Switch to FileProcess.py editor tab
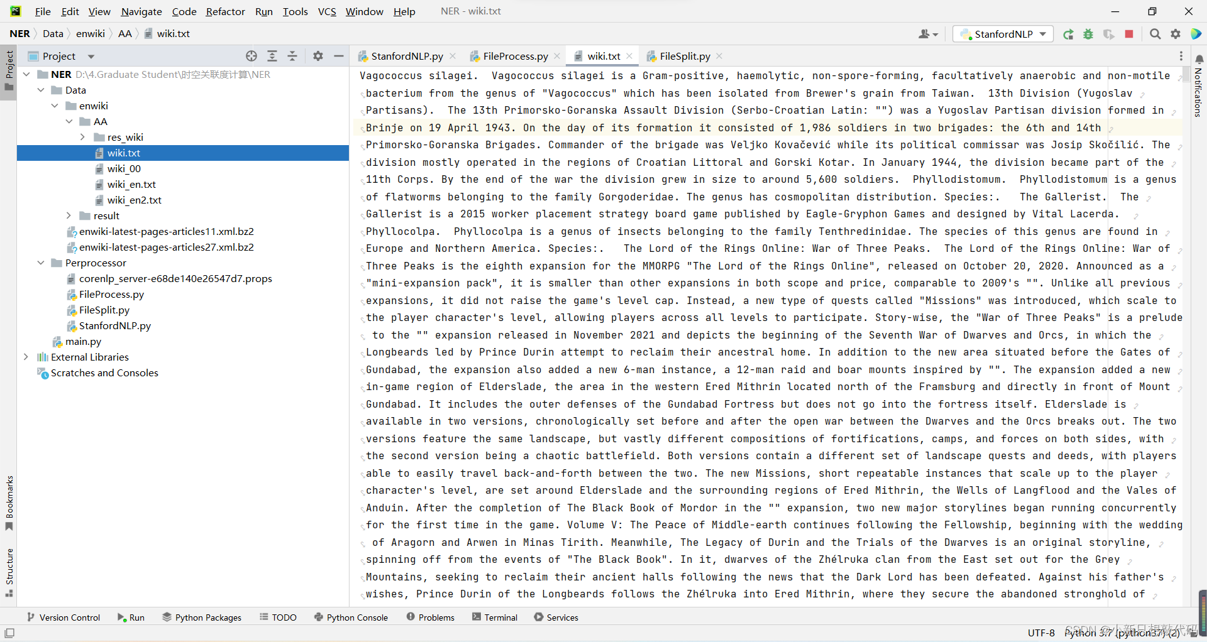This screenshot has height=642, width=1207. click(x=515, y=56)
